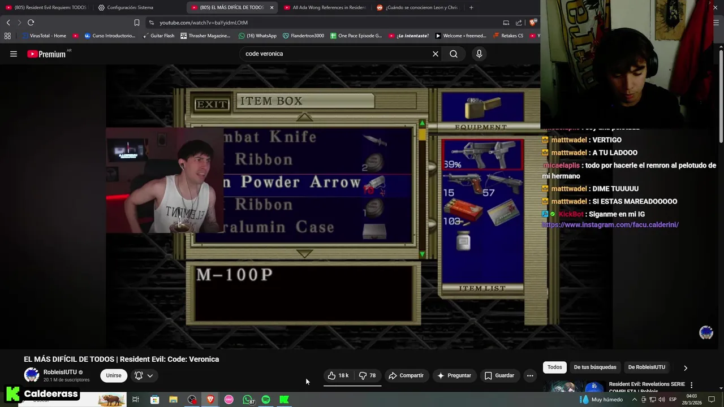The image size is (724, 407).
Task: Like the video with thumbs-up 18 k
Action: coord(338,375)
